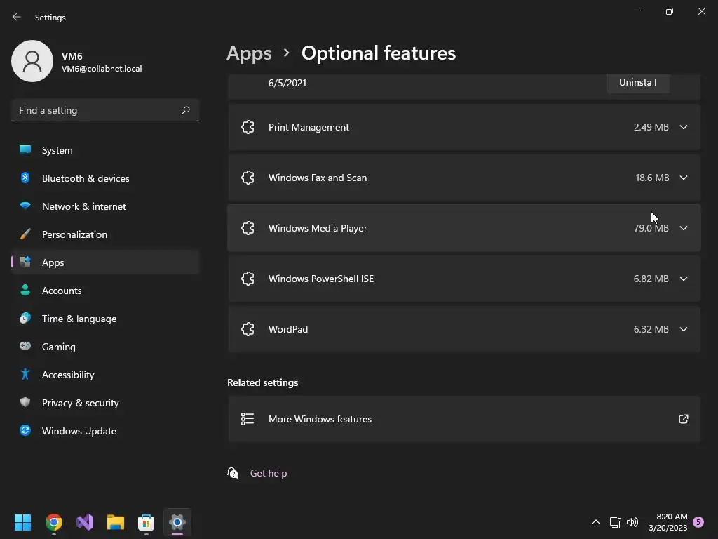The image size is (718, 539).
Task: Open File Explorer from the taskbar
Action: [x=116, y=522]
